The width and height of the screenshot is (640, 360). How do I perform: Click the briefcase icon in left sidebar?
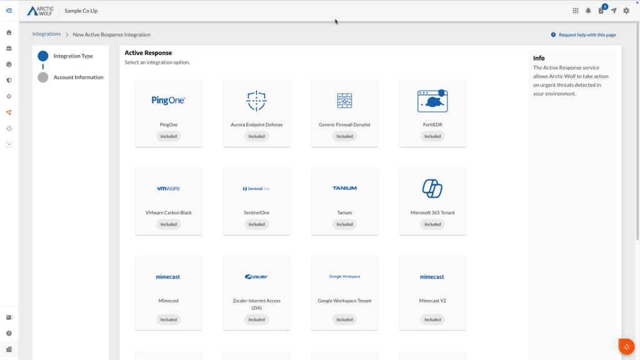click(9, 49)
